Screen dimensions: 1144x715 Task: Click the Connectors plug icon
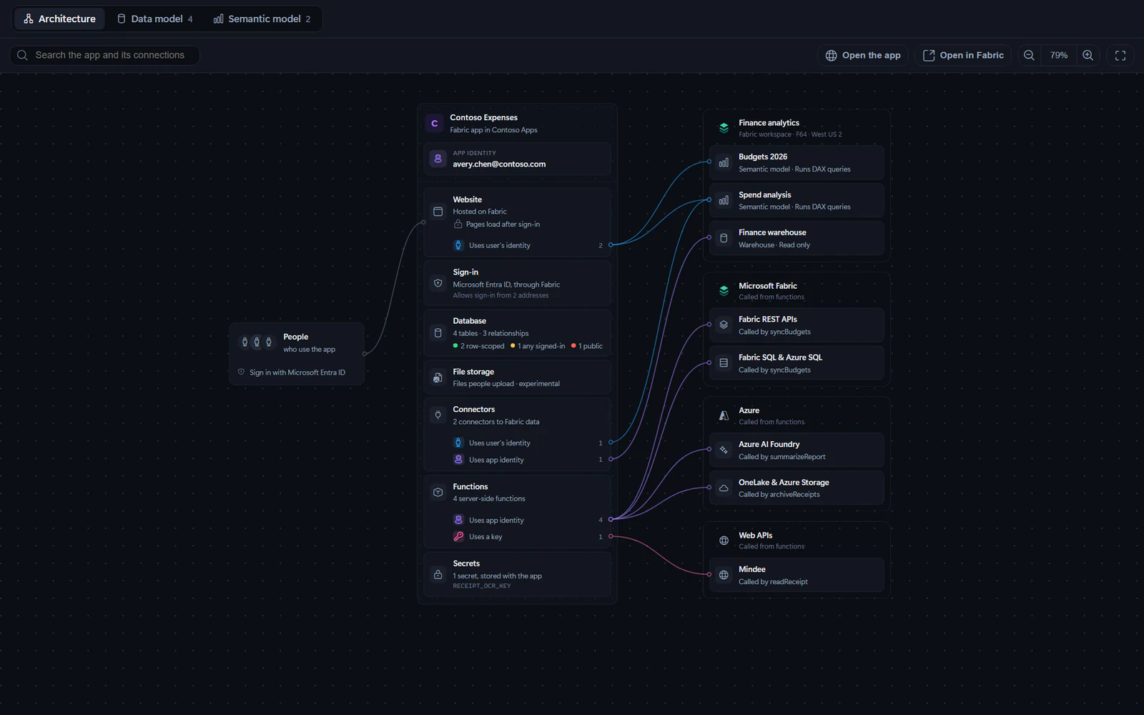point(438,415)
